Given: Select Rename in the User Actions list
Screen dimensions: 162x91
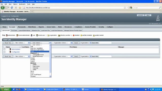Looking at the screenshot, I should tap(40, 76).
